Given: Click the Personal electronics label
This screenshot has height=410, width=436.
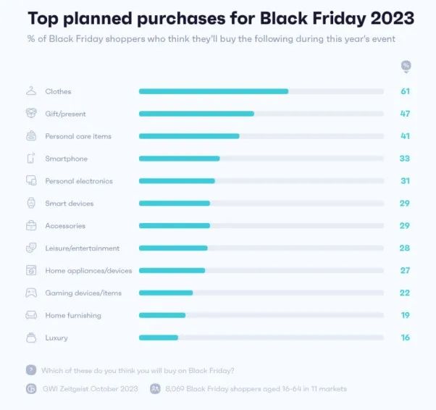Looking at the screenshot, I should 79,181.
